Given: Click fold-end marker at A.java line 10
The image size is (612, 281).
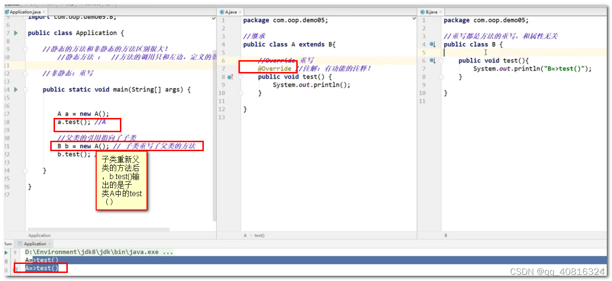Looking at the screenshot, I should click(x=241, y=93).
